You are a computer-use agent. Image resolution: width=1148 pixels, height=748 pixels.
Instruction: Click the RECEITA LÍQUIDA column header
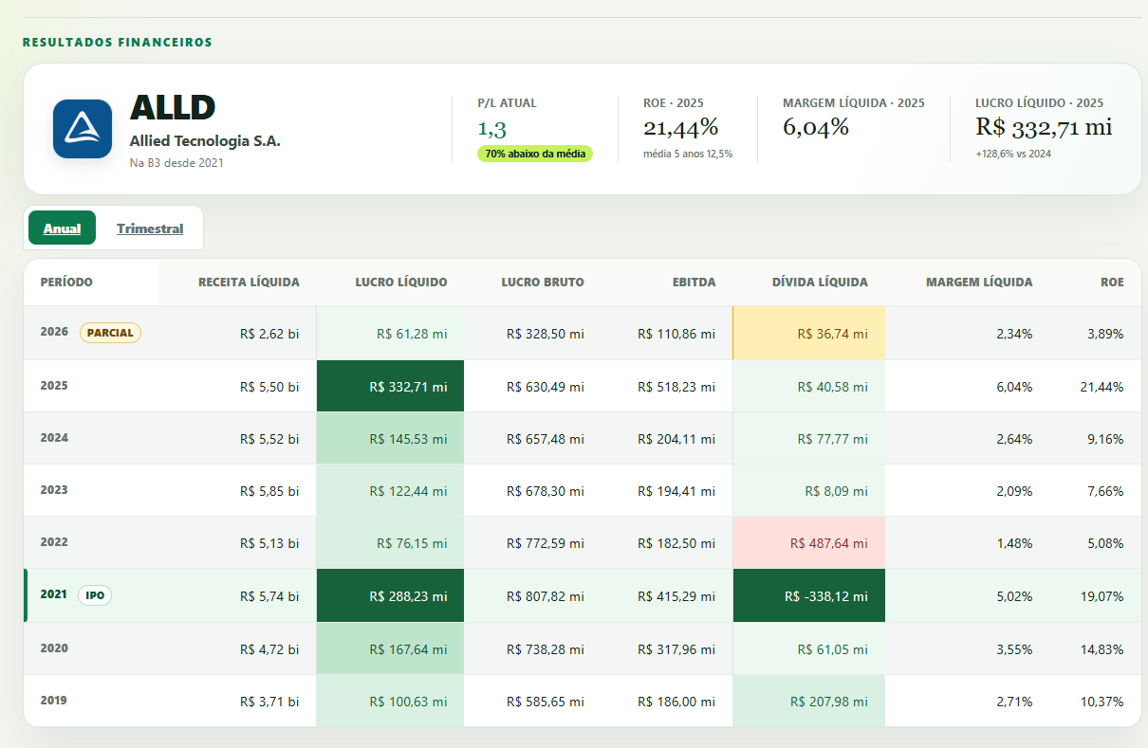coord(249,282)
